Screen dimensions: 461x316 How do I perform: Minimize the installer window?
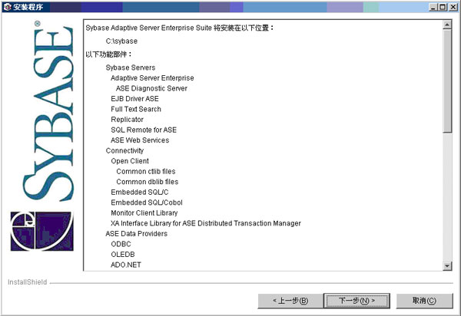[433, 7]
